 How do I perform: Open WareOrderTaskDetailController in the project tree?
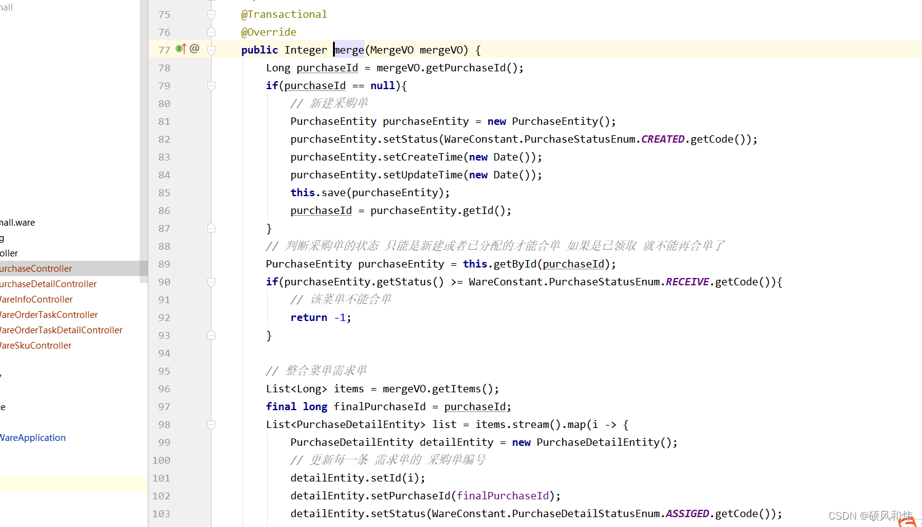61,330
